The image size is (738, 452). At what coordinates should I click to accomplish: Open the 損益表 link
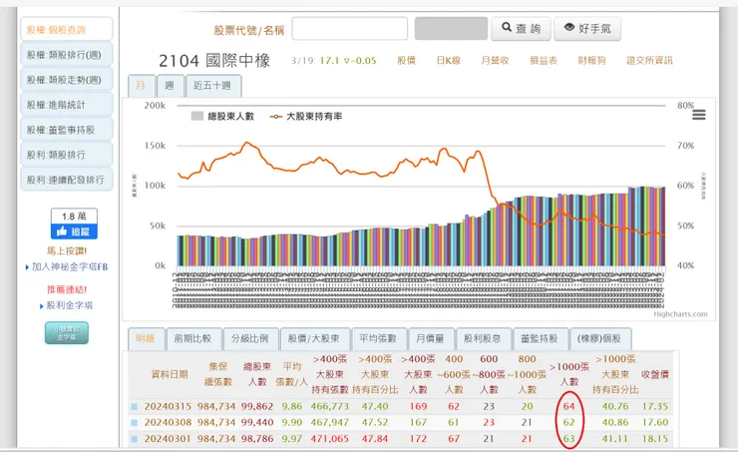point(544,60)
